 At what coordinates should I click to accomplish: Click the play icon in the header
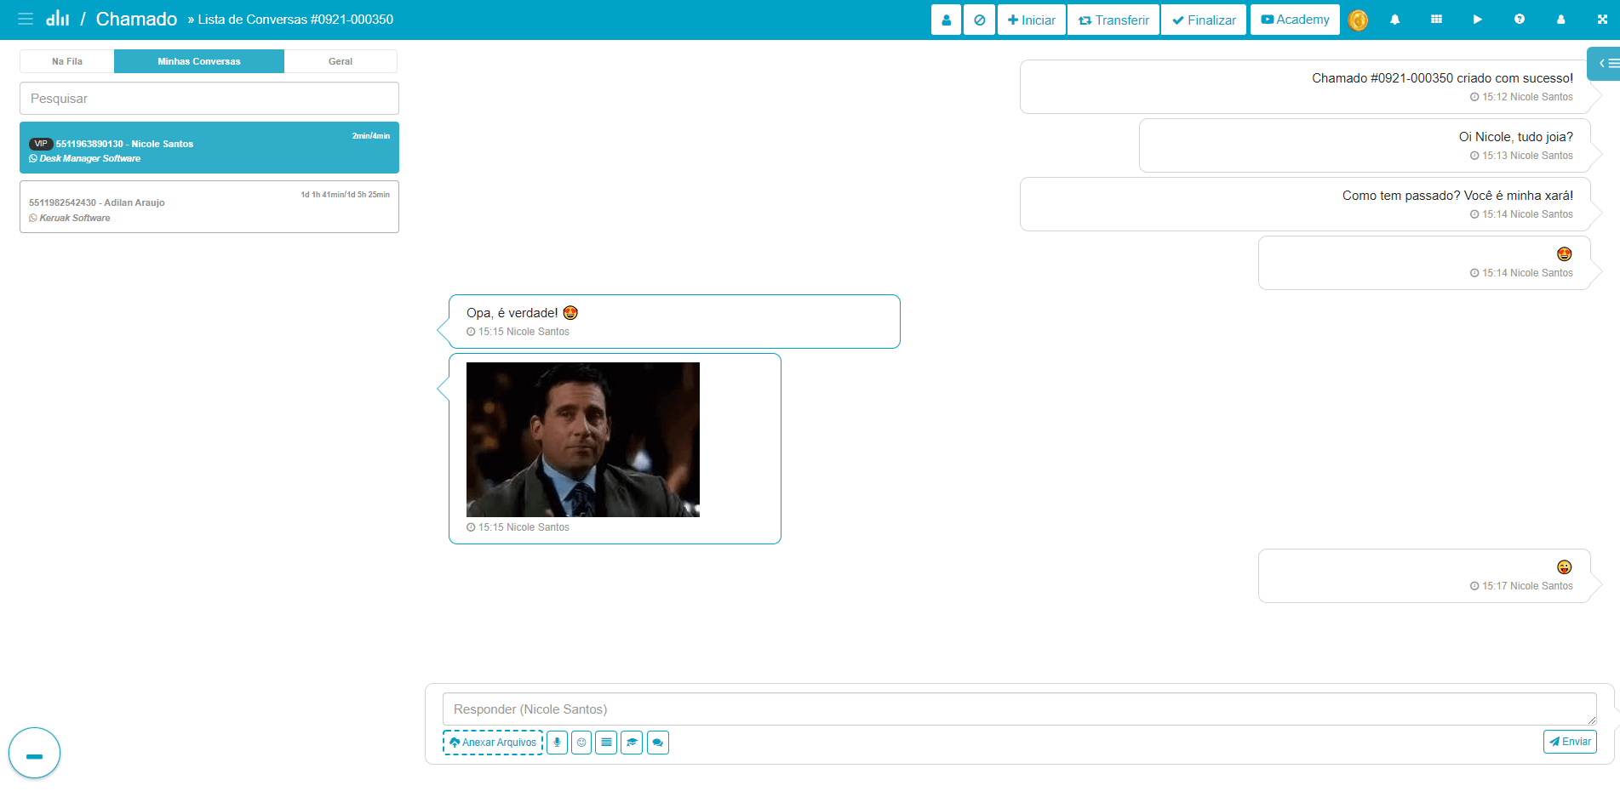[x=1478, y=20]
